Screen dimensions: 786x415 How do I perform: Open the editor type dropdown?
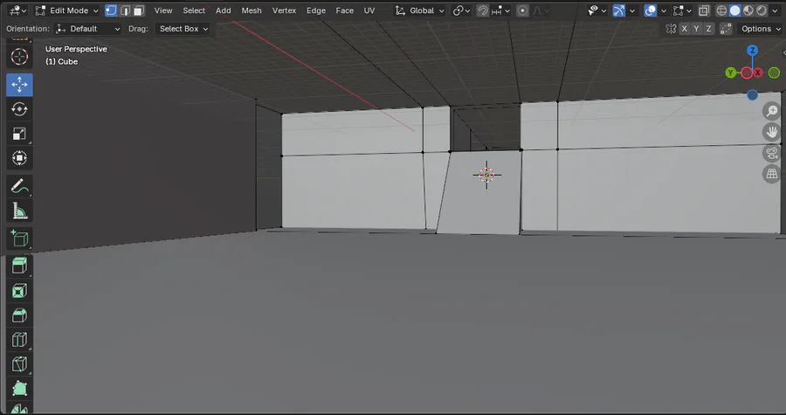18,10
